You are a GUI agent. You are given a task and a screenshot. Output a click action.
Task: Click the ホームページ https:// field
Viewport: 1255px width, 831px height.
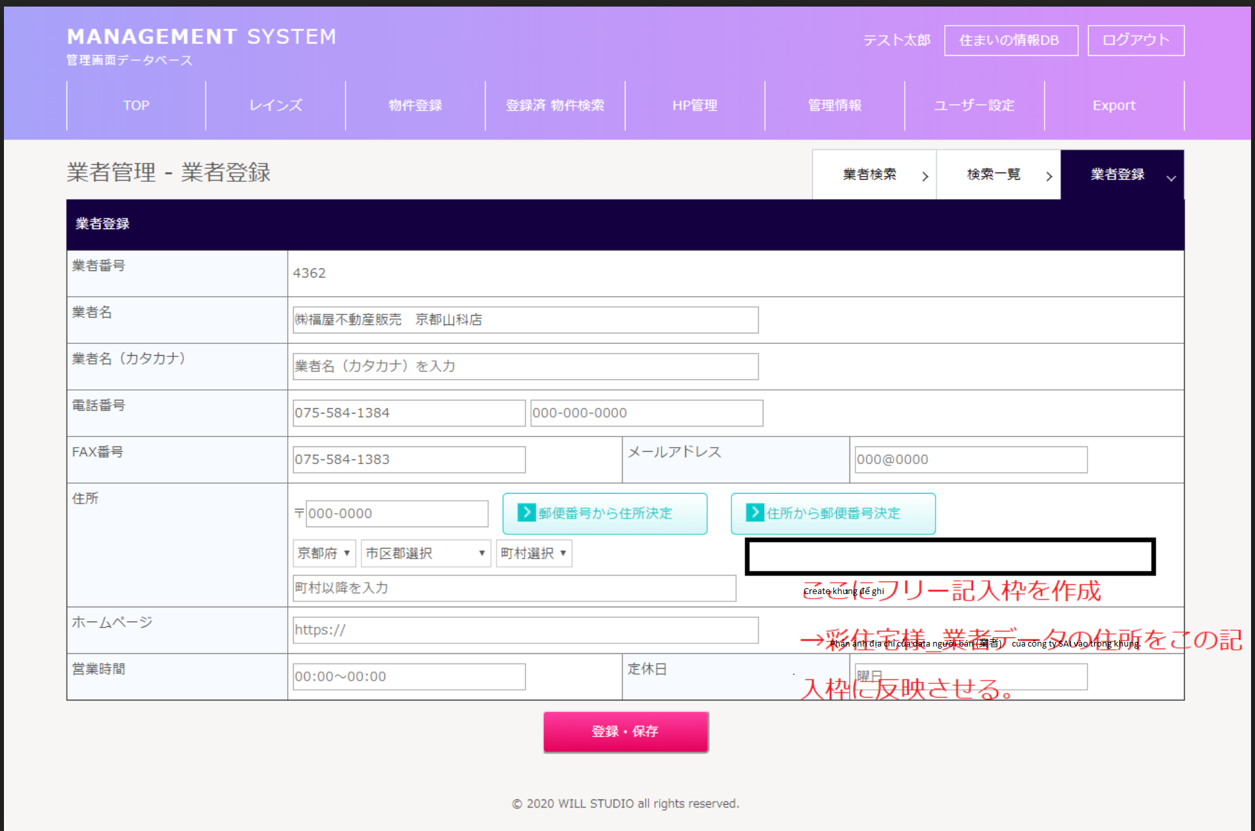(525, 630)
